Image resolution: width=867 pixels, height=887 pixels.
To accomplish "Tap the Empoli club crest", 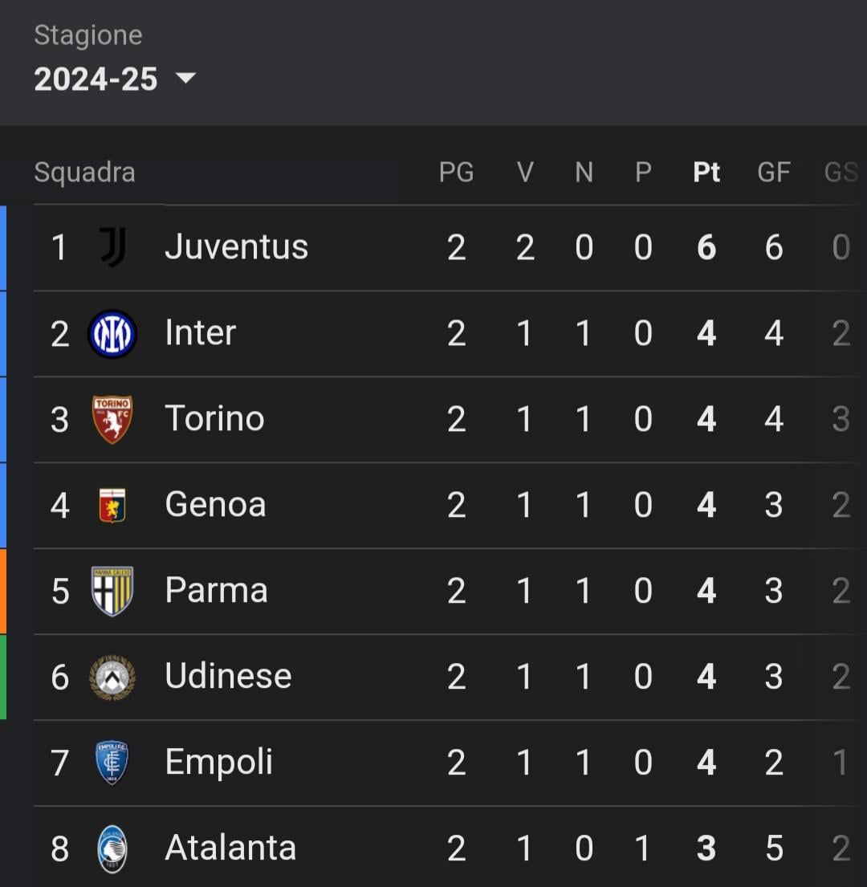I will coord(112,763).
